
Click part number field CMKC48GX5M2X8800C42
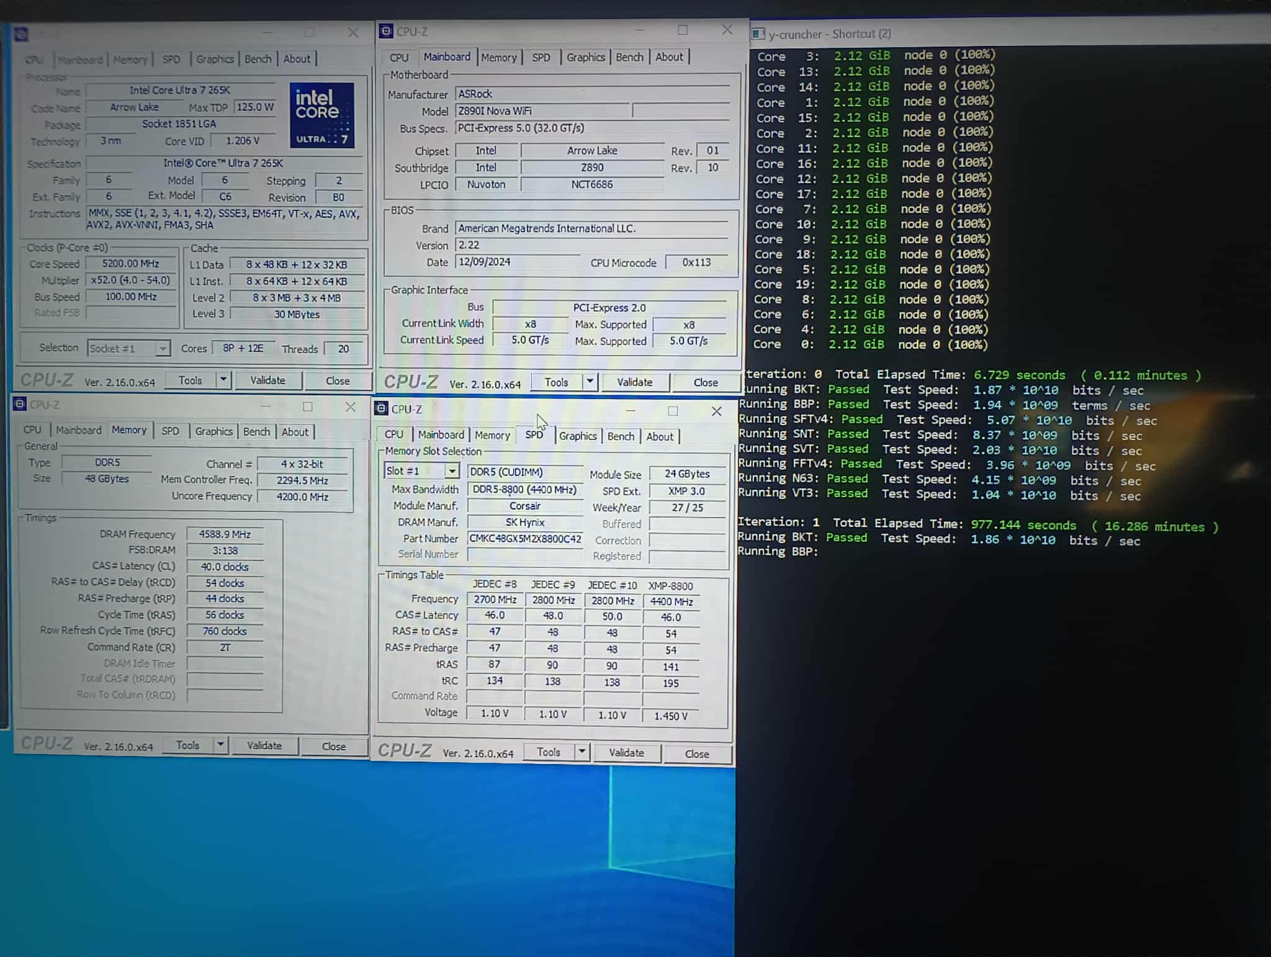pyautogui.click(x=525, y=539)
